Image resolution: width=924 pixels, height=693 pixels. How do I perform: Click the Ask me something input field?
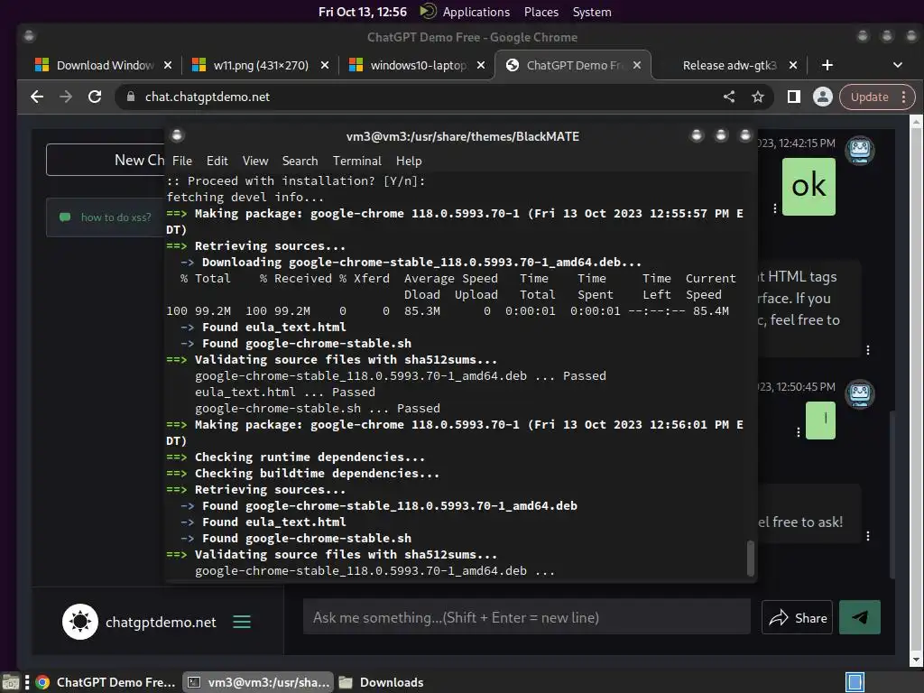[x=527, y=617]
